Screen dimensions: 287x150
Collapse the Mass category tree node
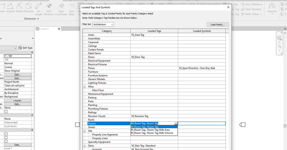(84, 87)
